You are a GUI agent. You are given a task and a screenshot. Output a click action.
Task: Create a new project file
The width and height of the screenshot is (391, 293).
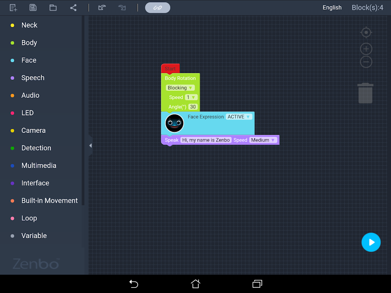click(13, 8)
